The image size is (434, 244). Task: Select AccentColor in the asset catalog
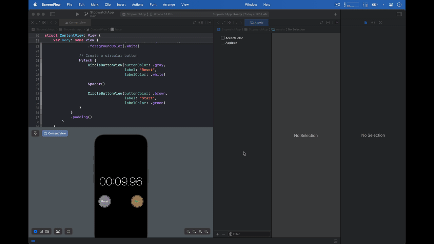tap(234, 38)
